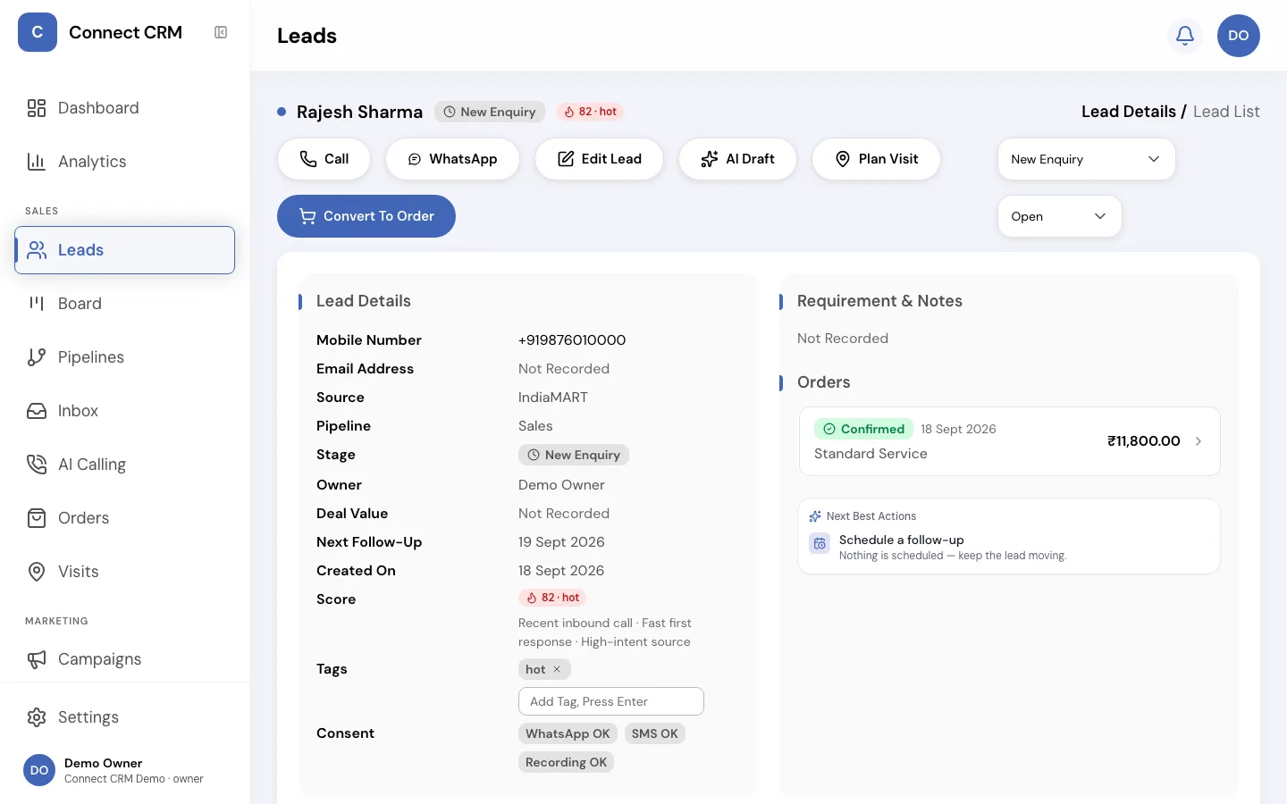This screenshot has width=1287, height=804.
Task: Open the Board view
Action: pyautogui.click(x=124, y=304)
